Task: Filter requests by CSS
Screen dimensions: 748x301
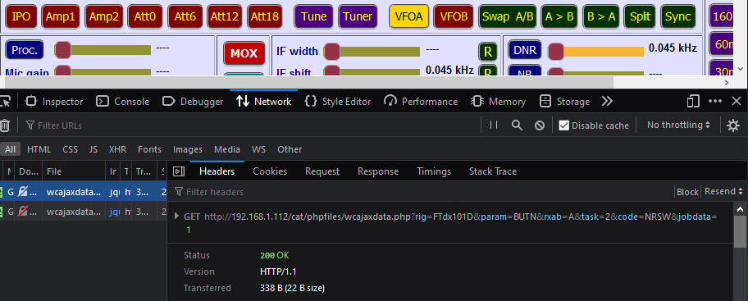Action: [71, 149]
